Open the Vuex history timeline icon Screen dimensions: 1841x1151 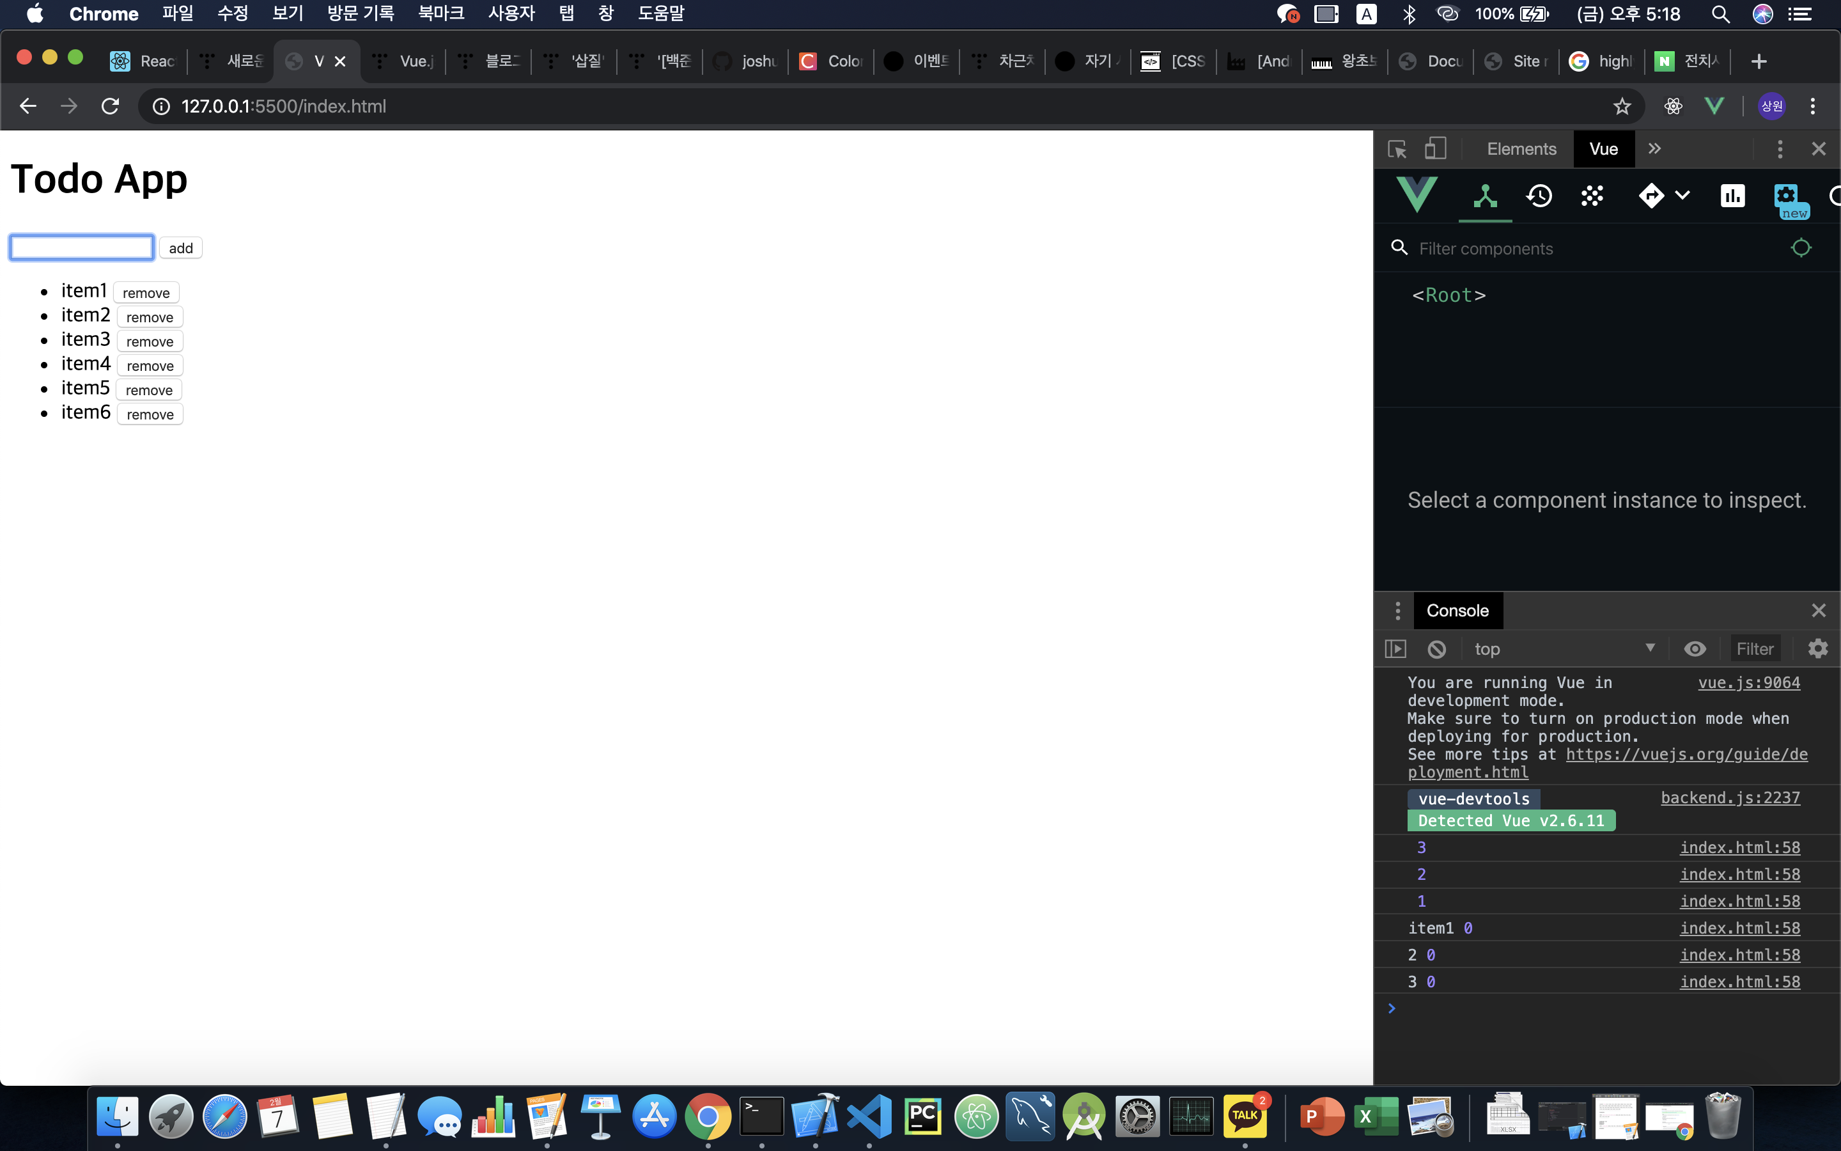(x=1538, y=196)
